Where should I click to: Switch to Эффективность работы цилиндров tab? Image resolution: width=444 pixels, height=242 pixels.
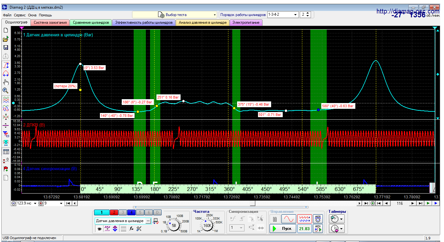144,22
